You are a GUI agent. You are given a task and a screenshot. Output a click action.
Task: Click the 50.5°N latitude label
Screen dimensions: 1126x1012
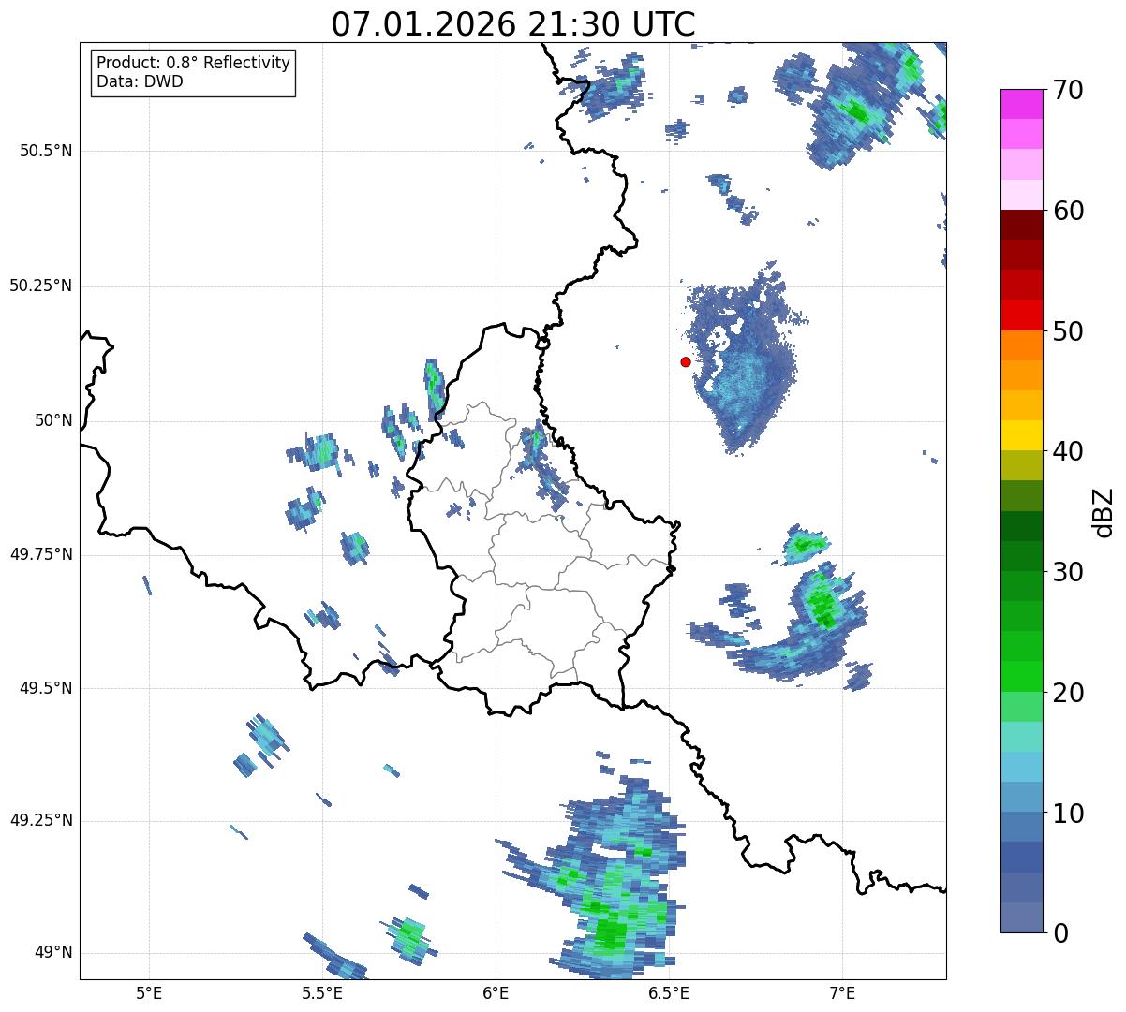[46, 151]
